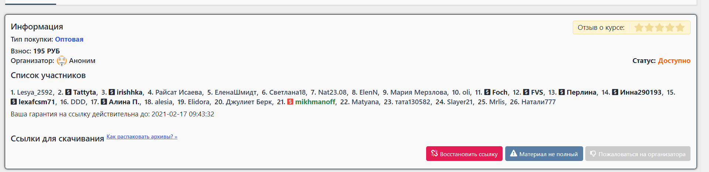Image resolution: width=709 pixels, height=172 pixels.
Task: Open Как распаковать архивы link
Action: pyautogui.click(x=142, y=137)
